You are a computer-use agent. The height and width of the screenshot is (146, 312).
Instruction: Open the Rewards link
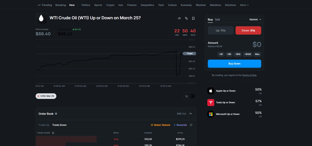point(180,125)
